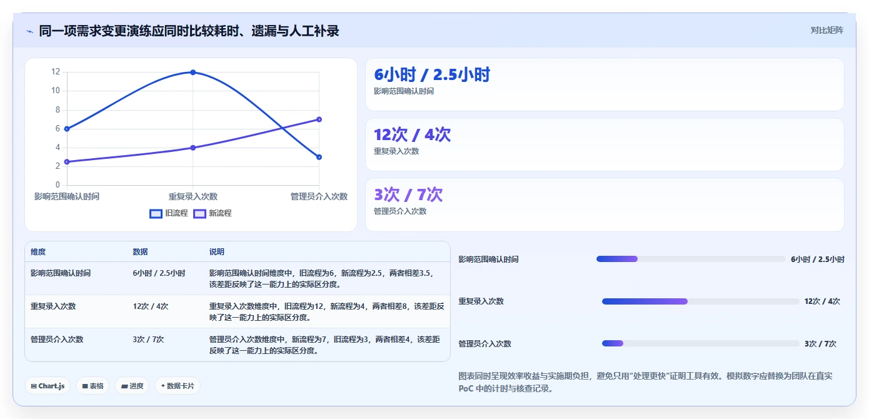Select the 表格 tag chip
The image size is (869, 419).
pyautogui.click(x=93, y=386)
